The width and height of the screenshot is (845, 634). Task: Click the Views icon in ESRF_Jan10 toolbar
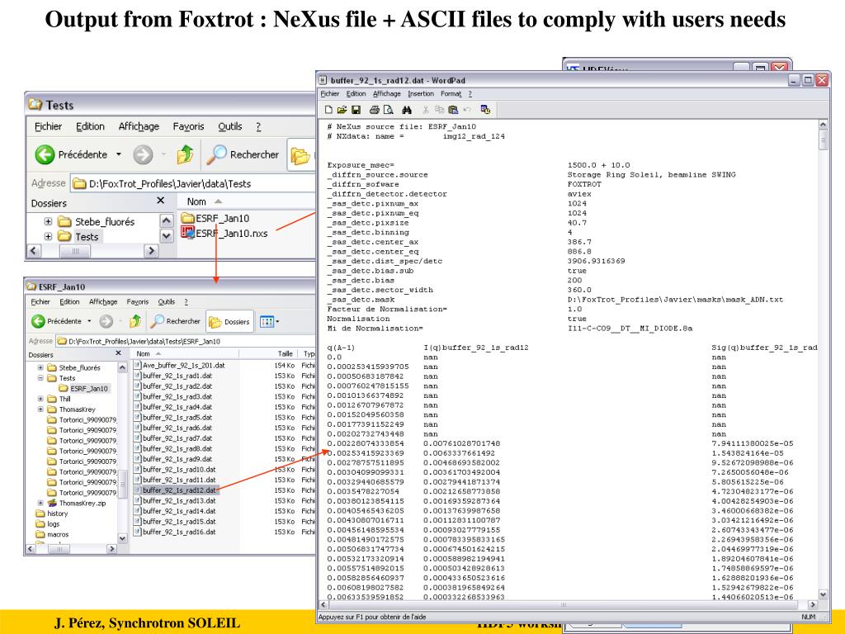point(267,322)
